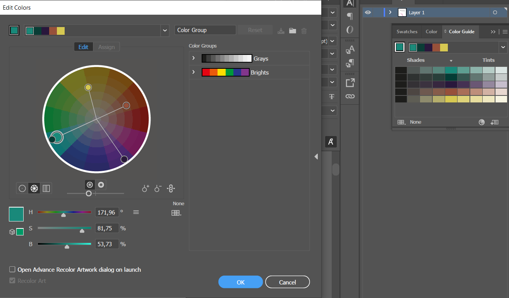Viewport: 509px width, 298px height.
Task: Select the segmented color wheel view
Action: tap(34, 188)
